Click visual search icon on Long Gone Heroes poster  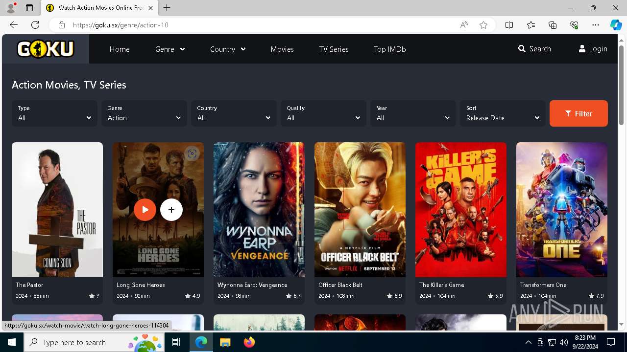tap(192, 154)
